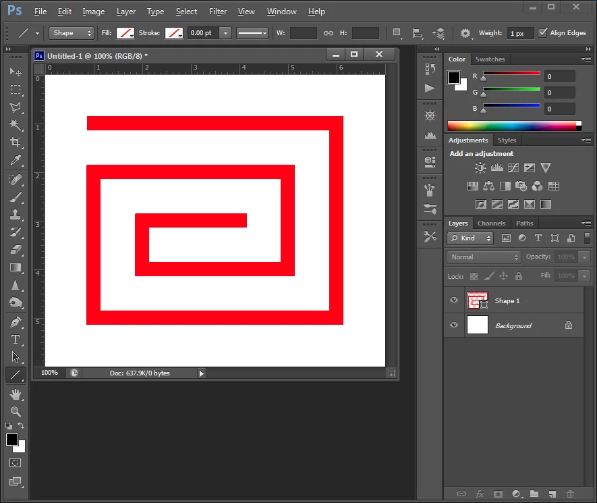The width and height of the screenshot is (597, 503).
Task: Open the Window menu
Action: 281,11
